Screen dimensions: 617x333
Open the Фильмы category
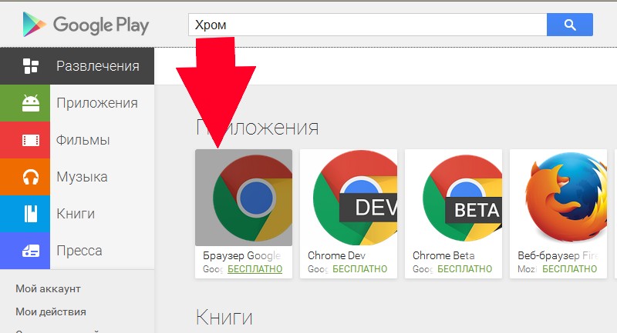[83, 140]
